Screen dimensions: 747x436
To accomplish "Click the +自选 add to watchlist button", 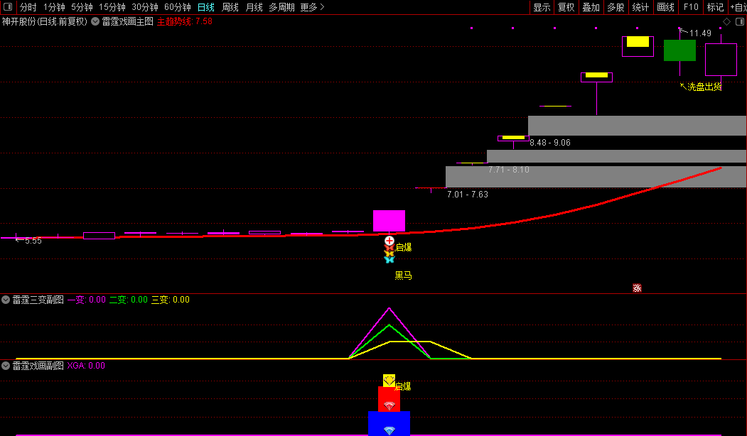I will pyautogui.click(x=738, y=7).
